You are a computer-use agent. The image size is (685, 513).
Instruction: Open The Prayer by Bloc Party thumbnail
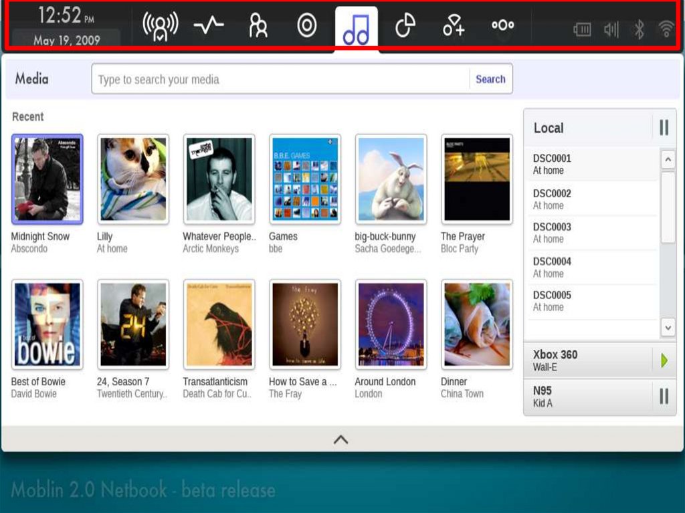click(x=477, y=179)
